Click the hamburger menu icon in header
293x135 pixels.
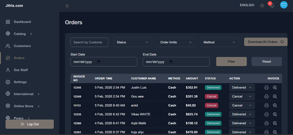[x=67, y=6]
